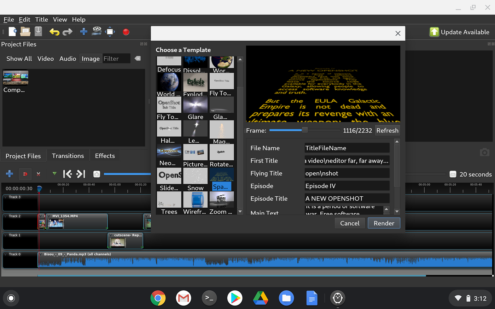This screenshot has height=309, width=495.
Task: Float the Project Files dock panel
Action: tap(141, 44)
